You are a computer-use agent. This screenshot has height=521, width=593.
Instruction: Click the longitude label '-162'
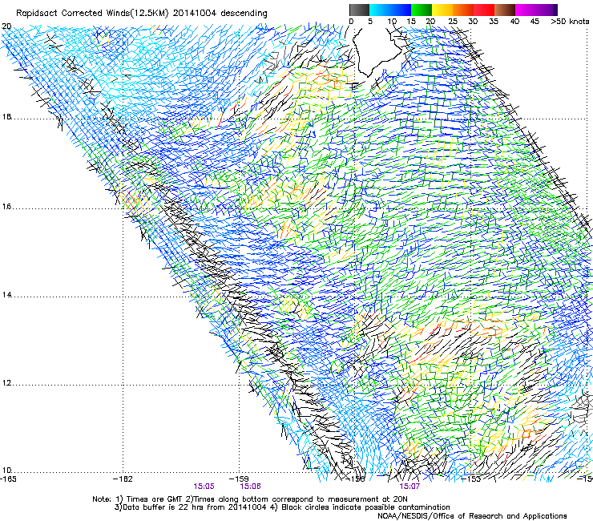(x=123, y=479)
